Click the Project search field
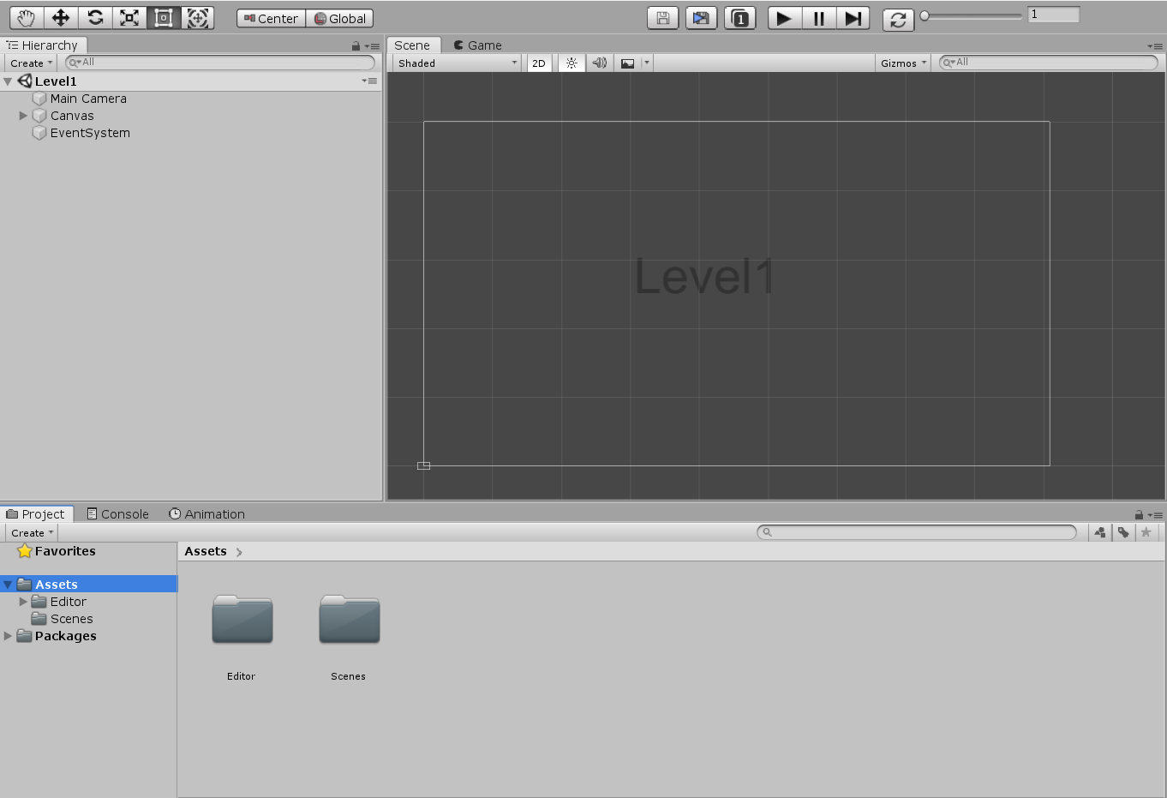The image size is (1167, 798). (917, 532)
